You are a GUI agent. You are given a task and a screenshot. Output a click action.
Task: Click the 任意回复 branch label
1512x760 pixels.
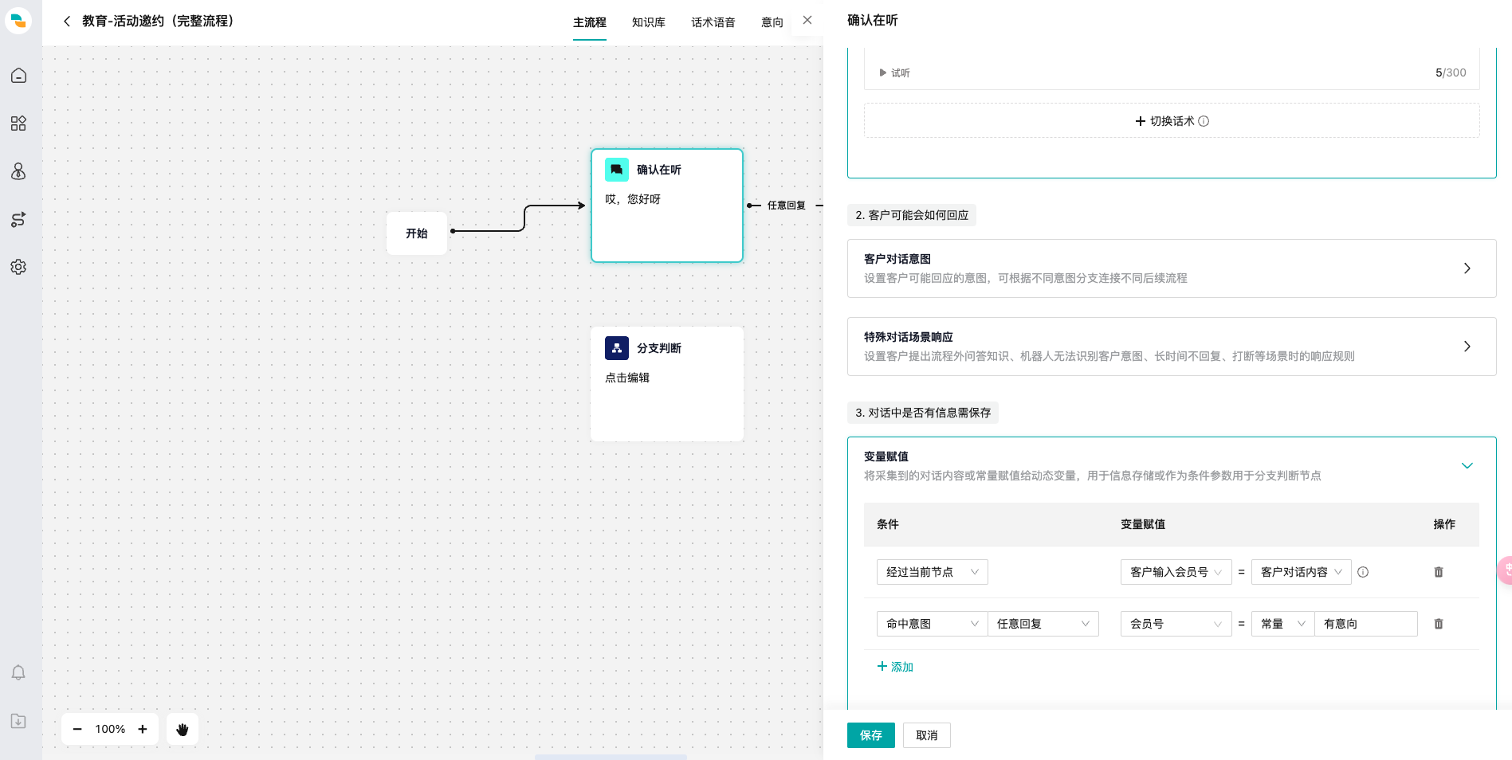pyautogui.click(x=787, y=206)
